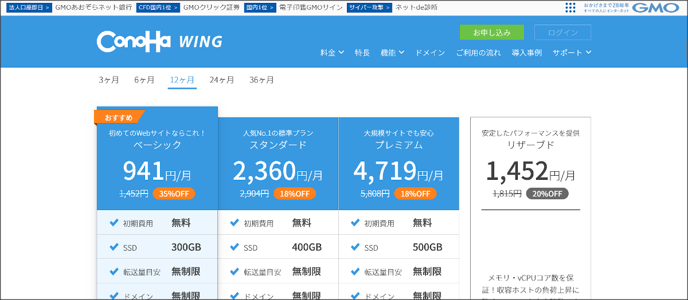Click the 500GB SSD value
688x300 pixels.
pyautogui.click(x=428, y=247)
